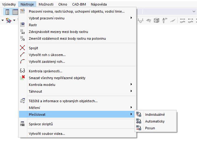Toggle the Rastr grid display
Image resolution: width=197 pixels, height=145 pixels.
pos(77,25)
